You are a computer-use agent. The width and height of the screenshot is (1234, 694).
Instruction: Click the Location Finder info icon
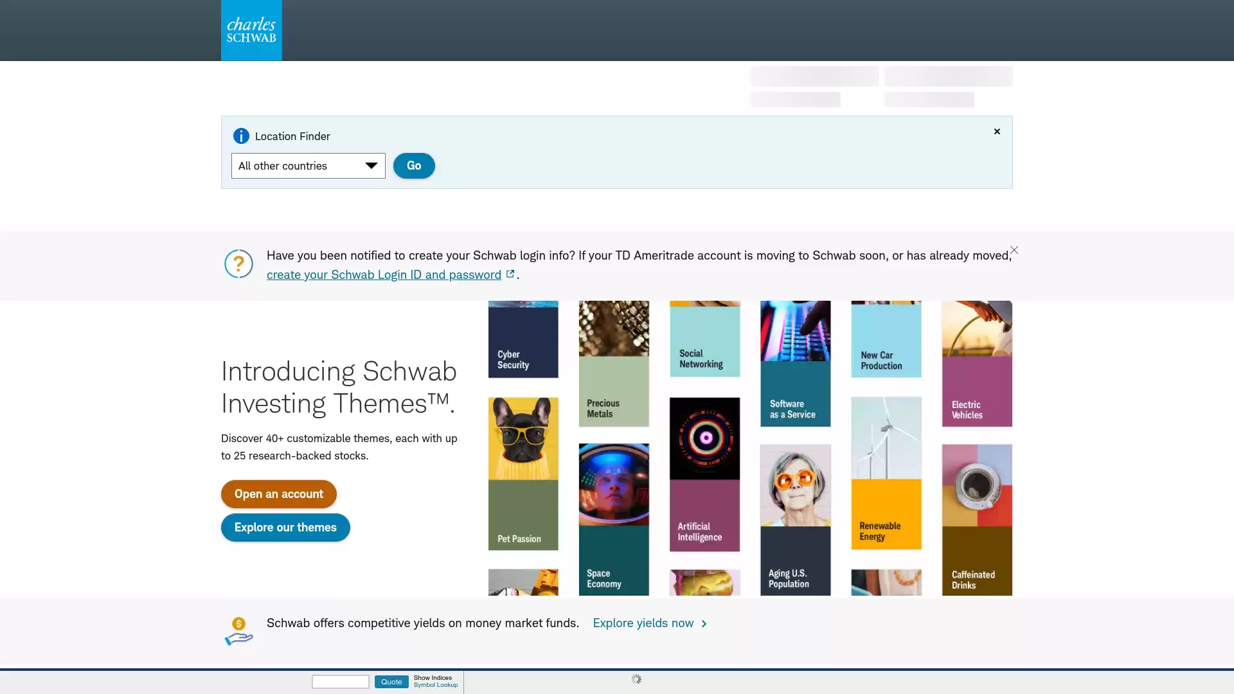(x=241, y=136)
